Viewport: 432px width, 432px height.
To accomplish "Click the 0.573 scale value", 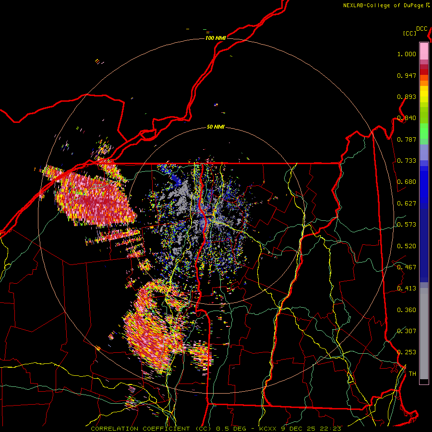I will 407,225.
